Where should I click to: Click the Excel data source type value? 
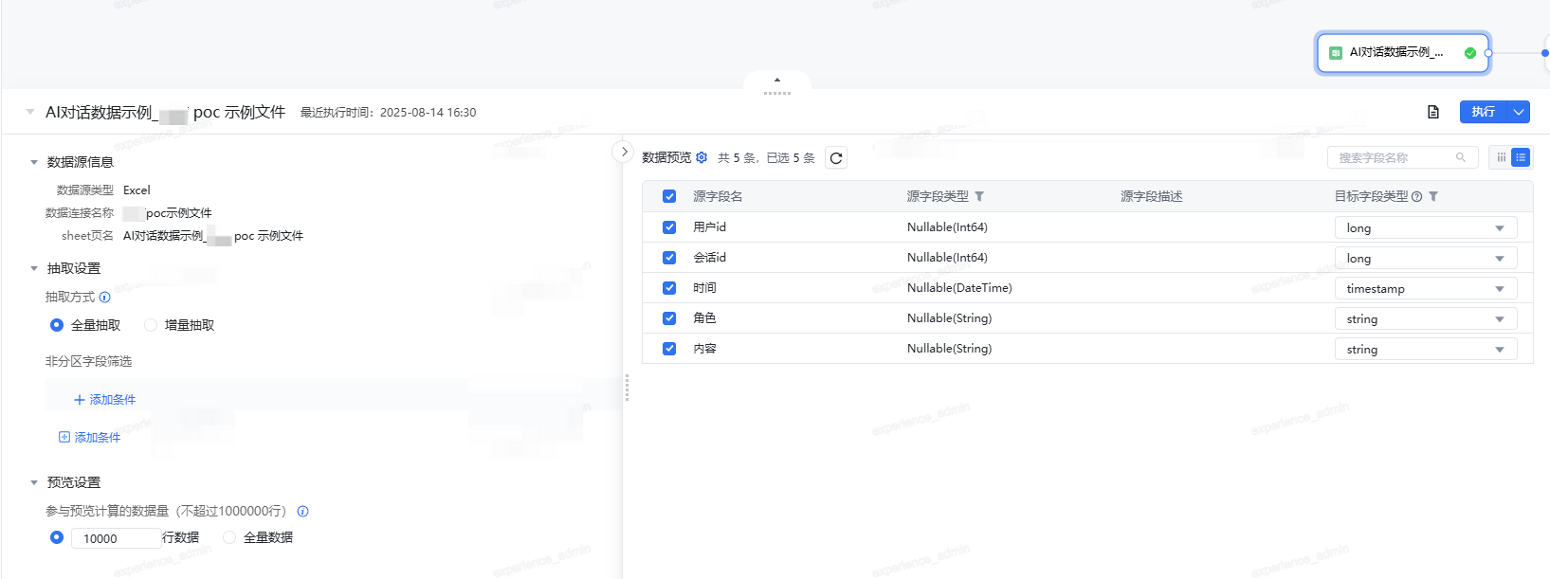click(137, 190)
